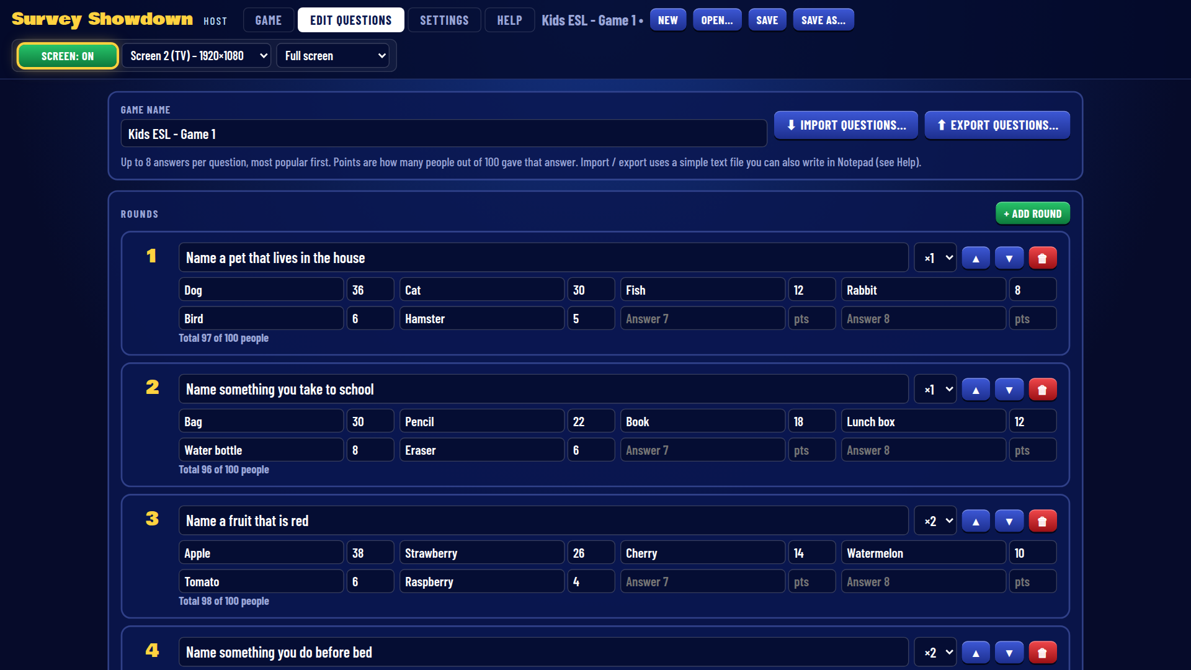1191x670 pixels.
Task: Toggle the Screen: ON button
Action: click(68, 56)
